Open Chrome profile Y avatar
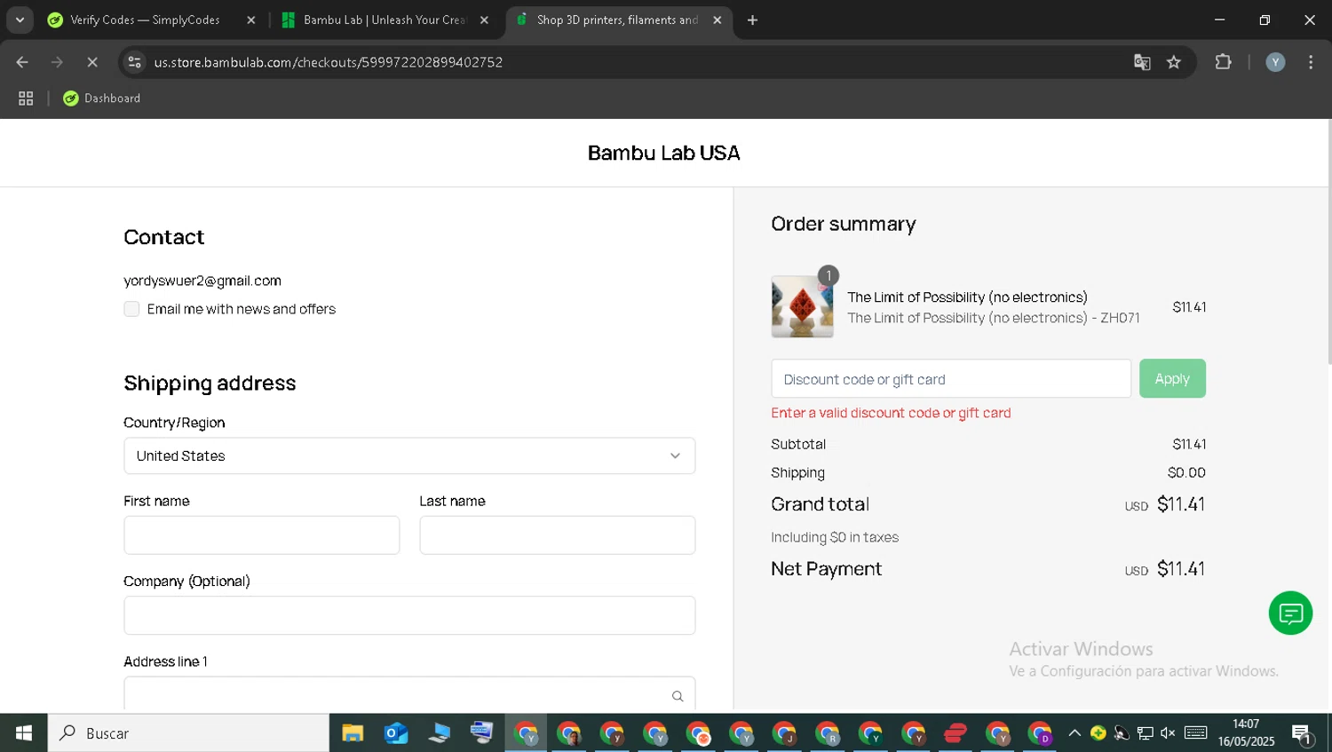Image resolution: width=1332 pixels, height=752 pixels. tap(1275, 62)
